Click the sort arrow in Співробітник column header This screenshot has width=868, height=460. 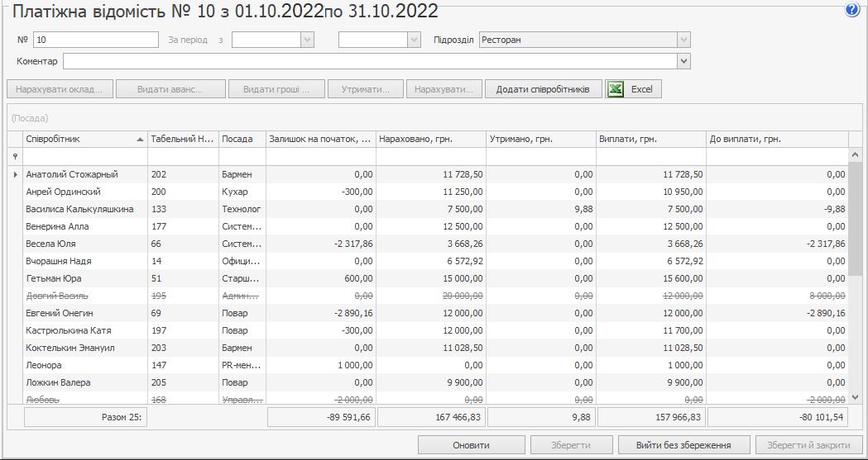(x=140, y=140)
